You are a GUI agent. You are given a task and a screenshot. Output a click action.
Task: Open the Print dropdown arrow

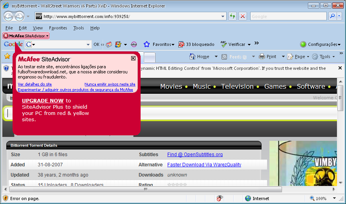(283, 56)
